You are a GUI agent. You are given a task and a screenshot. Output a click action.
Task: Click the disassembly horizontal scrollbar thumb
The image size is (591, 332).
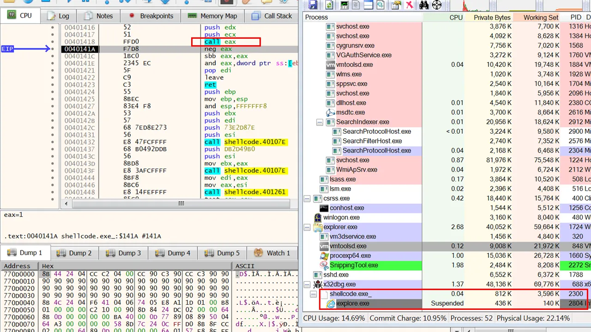[181, 203]
